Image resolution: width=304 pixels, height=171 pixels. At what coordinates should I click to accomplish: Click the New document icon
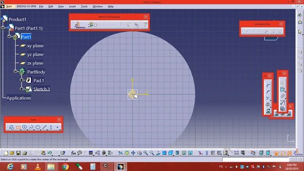pyautogui.click(x=6, y=153)
